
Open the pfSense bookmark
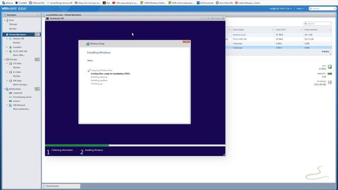point(7,3)
